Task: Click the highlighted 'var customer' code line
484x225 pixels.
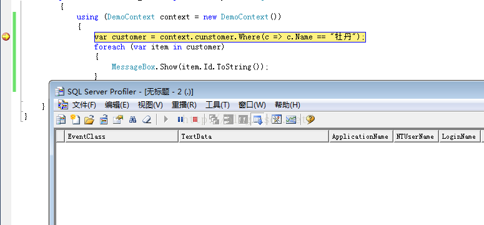Action: pos(230,37)
